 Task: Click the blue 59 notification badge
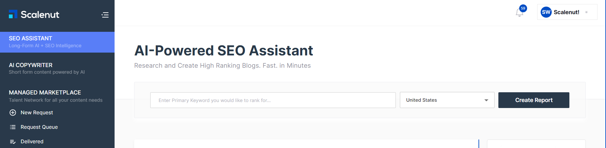pos(523,8)
